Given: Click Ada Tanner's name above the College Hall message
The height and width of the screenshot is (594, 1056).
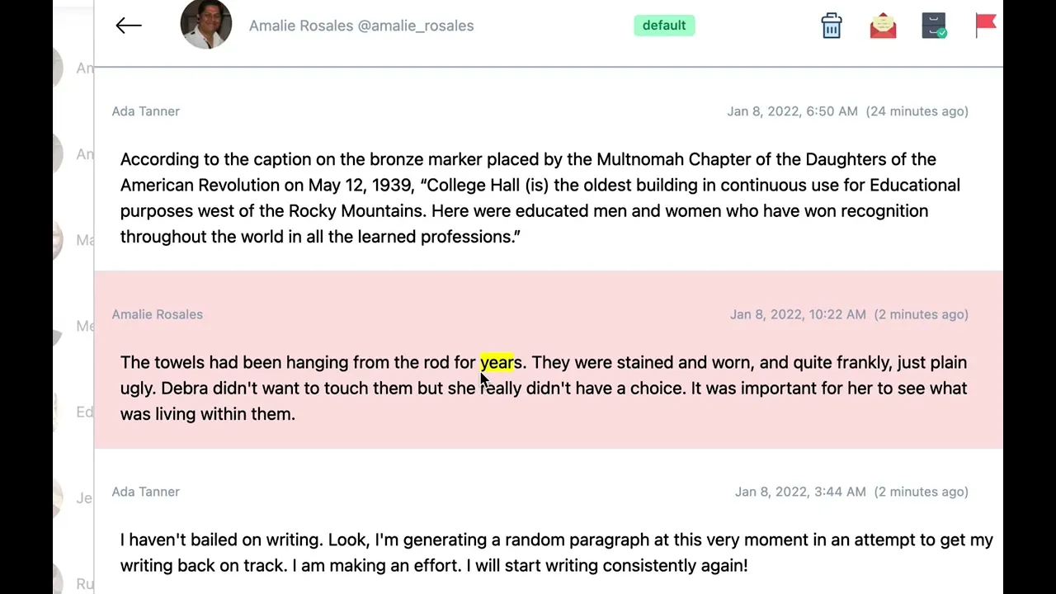Looking at the screenshot, I should click(x=146, y=111).
